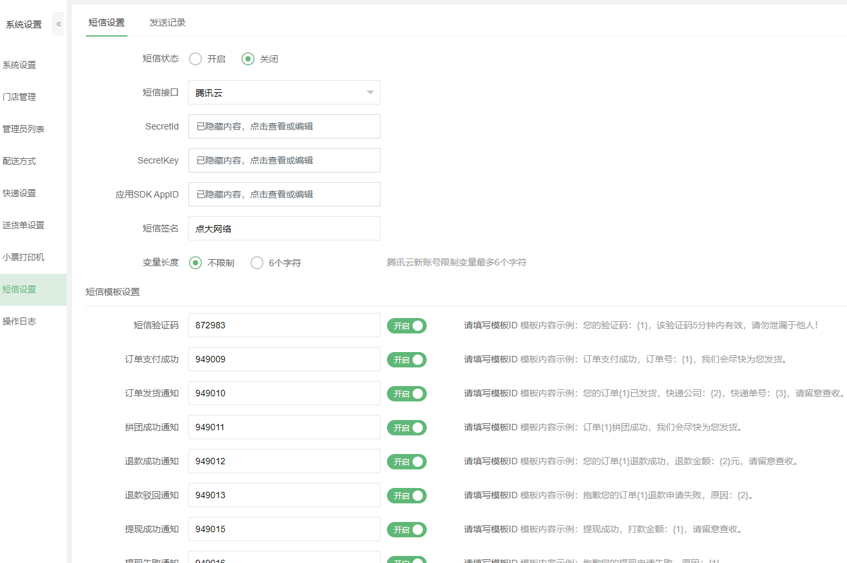Toggle the 订单支付成功 template switch
This screenshot has height=563, width=847.
tap(406, 360)
